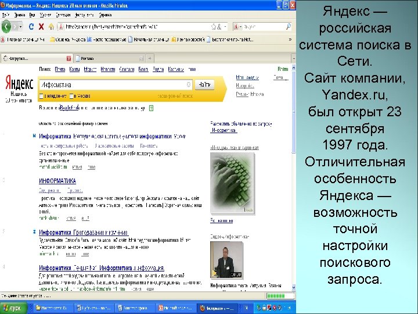Open the Словари service link

point(127,69)
